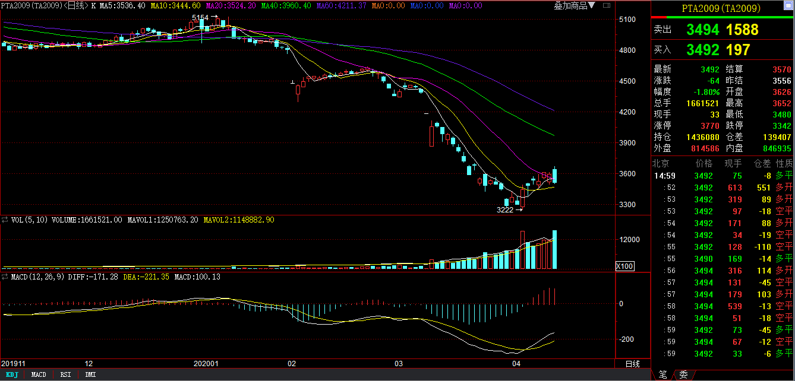
Task: Click the swap icon next to MACD(12,26,9)
Action: 5,277
